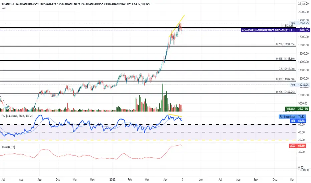Select the yellow divergence line on RSI
This screenshot has height=183, width=311.
pos(175,115)
